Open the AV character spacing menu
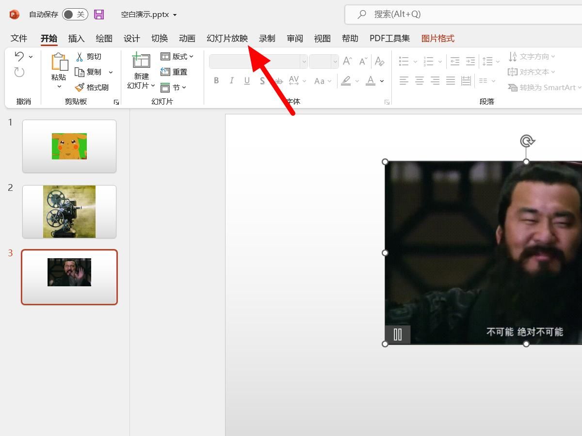Image resolution: width=582 pixels, height=436 pixels. (297, 81)
